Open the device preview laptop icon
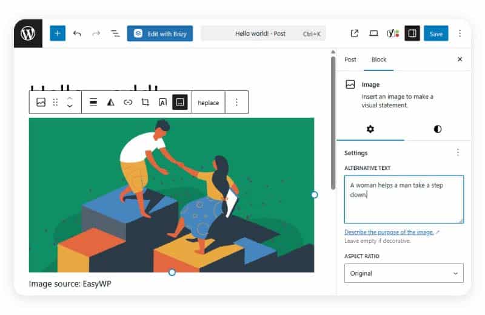This screenshot has width=485, height=315. tap(373, 33)
